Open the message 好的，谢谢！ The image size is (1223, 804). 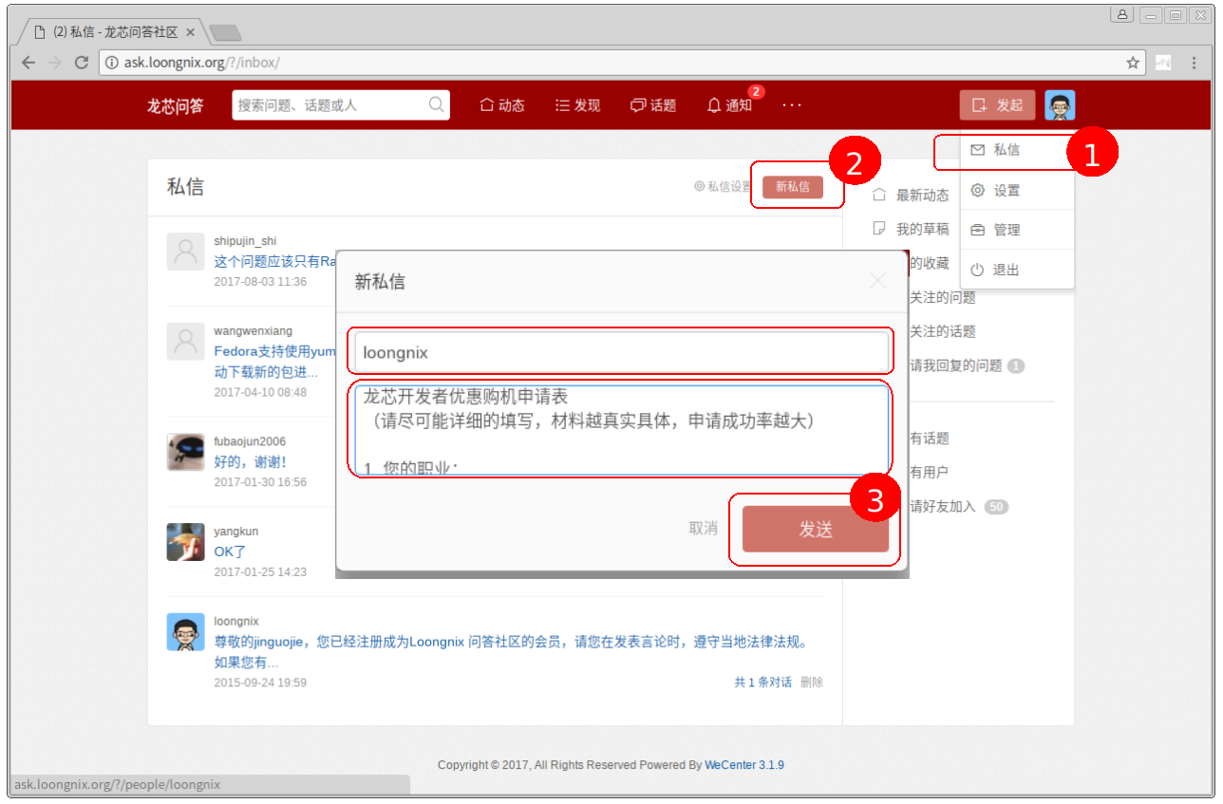[251, 461]
